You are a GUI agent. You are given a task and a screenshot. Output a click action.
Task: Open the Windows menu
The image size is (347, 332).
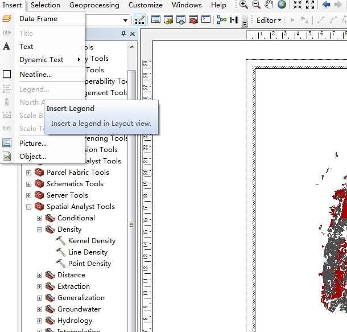click(x=187, y=5)
